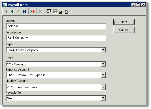Click the 237 Accrued Famli value
The width and height of the screenshot is (151, 109).
[22, 87]
